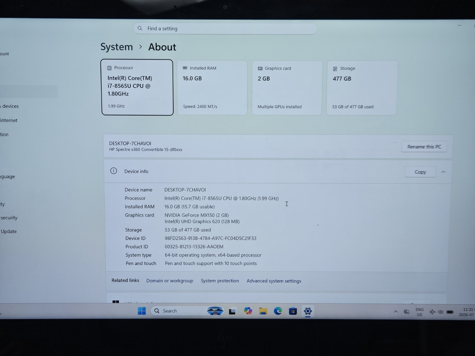Click the Product ID value 00325-81213-13326-AAOEM
Viewport: 475px width, 356px height.
tap(194, 247)
